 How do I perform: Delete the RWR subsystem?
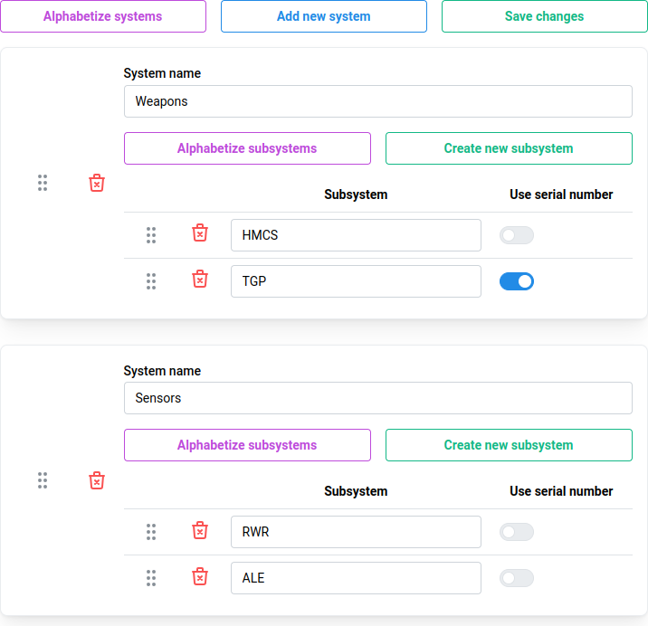(200, 530)
